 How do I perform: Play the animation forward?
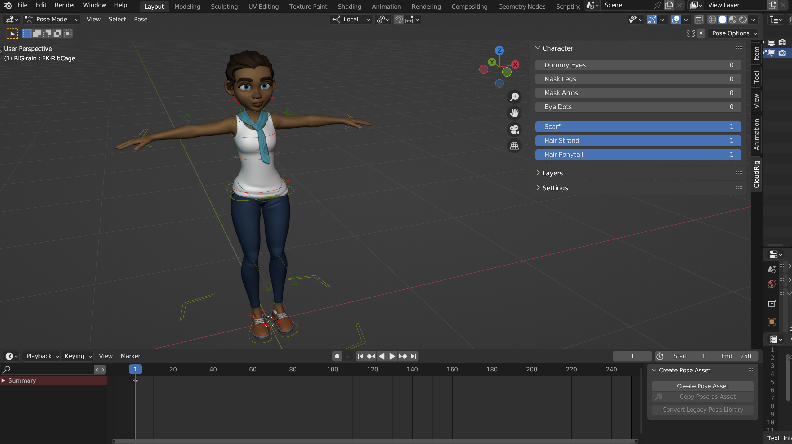click(392, 356)
